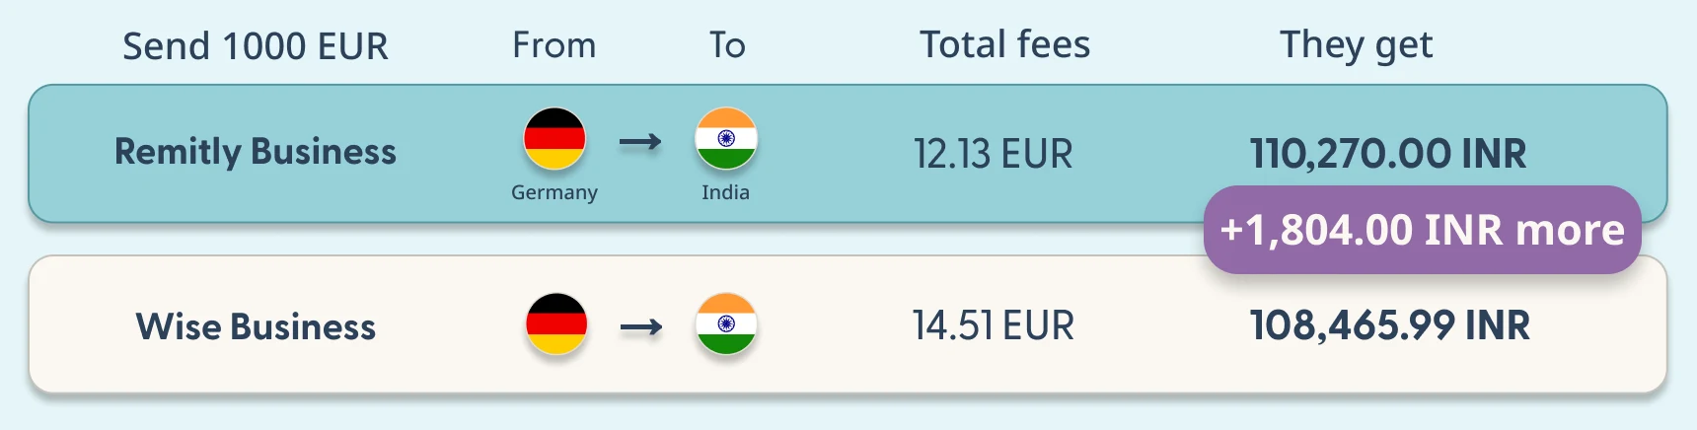
Task: Click the They get column header
Action: pyautogui.click(x=1357, y=46)
